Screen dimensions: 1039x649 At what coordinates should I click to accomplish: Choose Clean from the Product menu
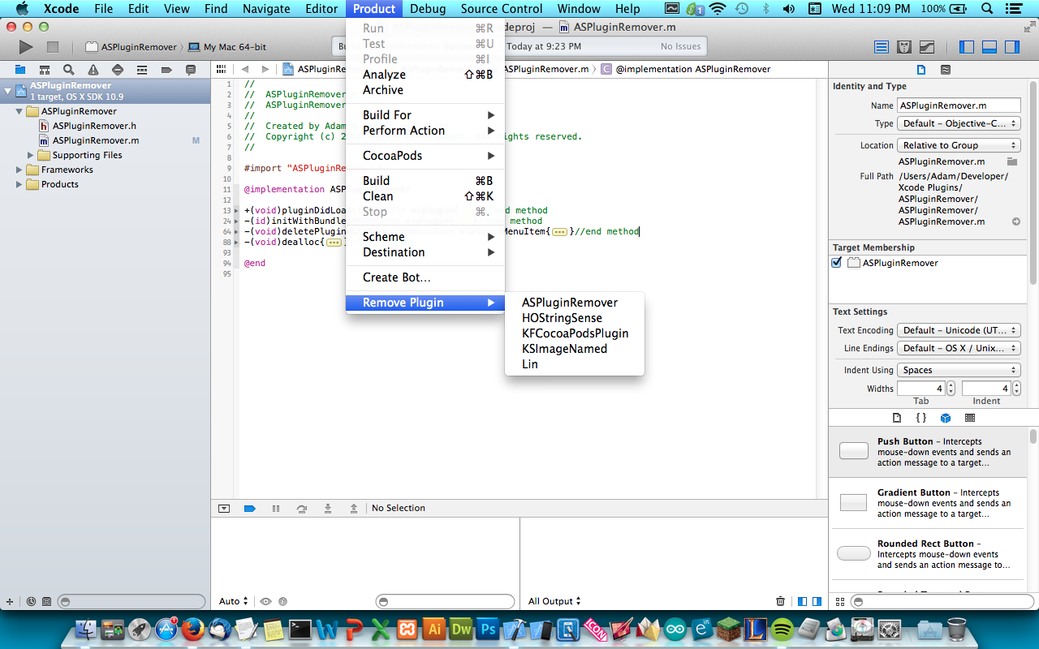425,196
